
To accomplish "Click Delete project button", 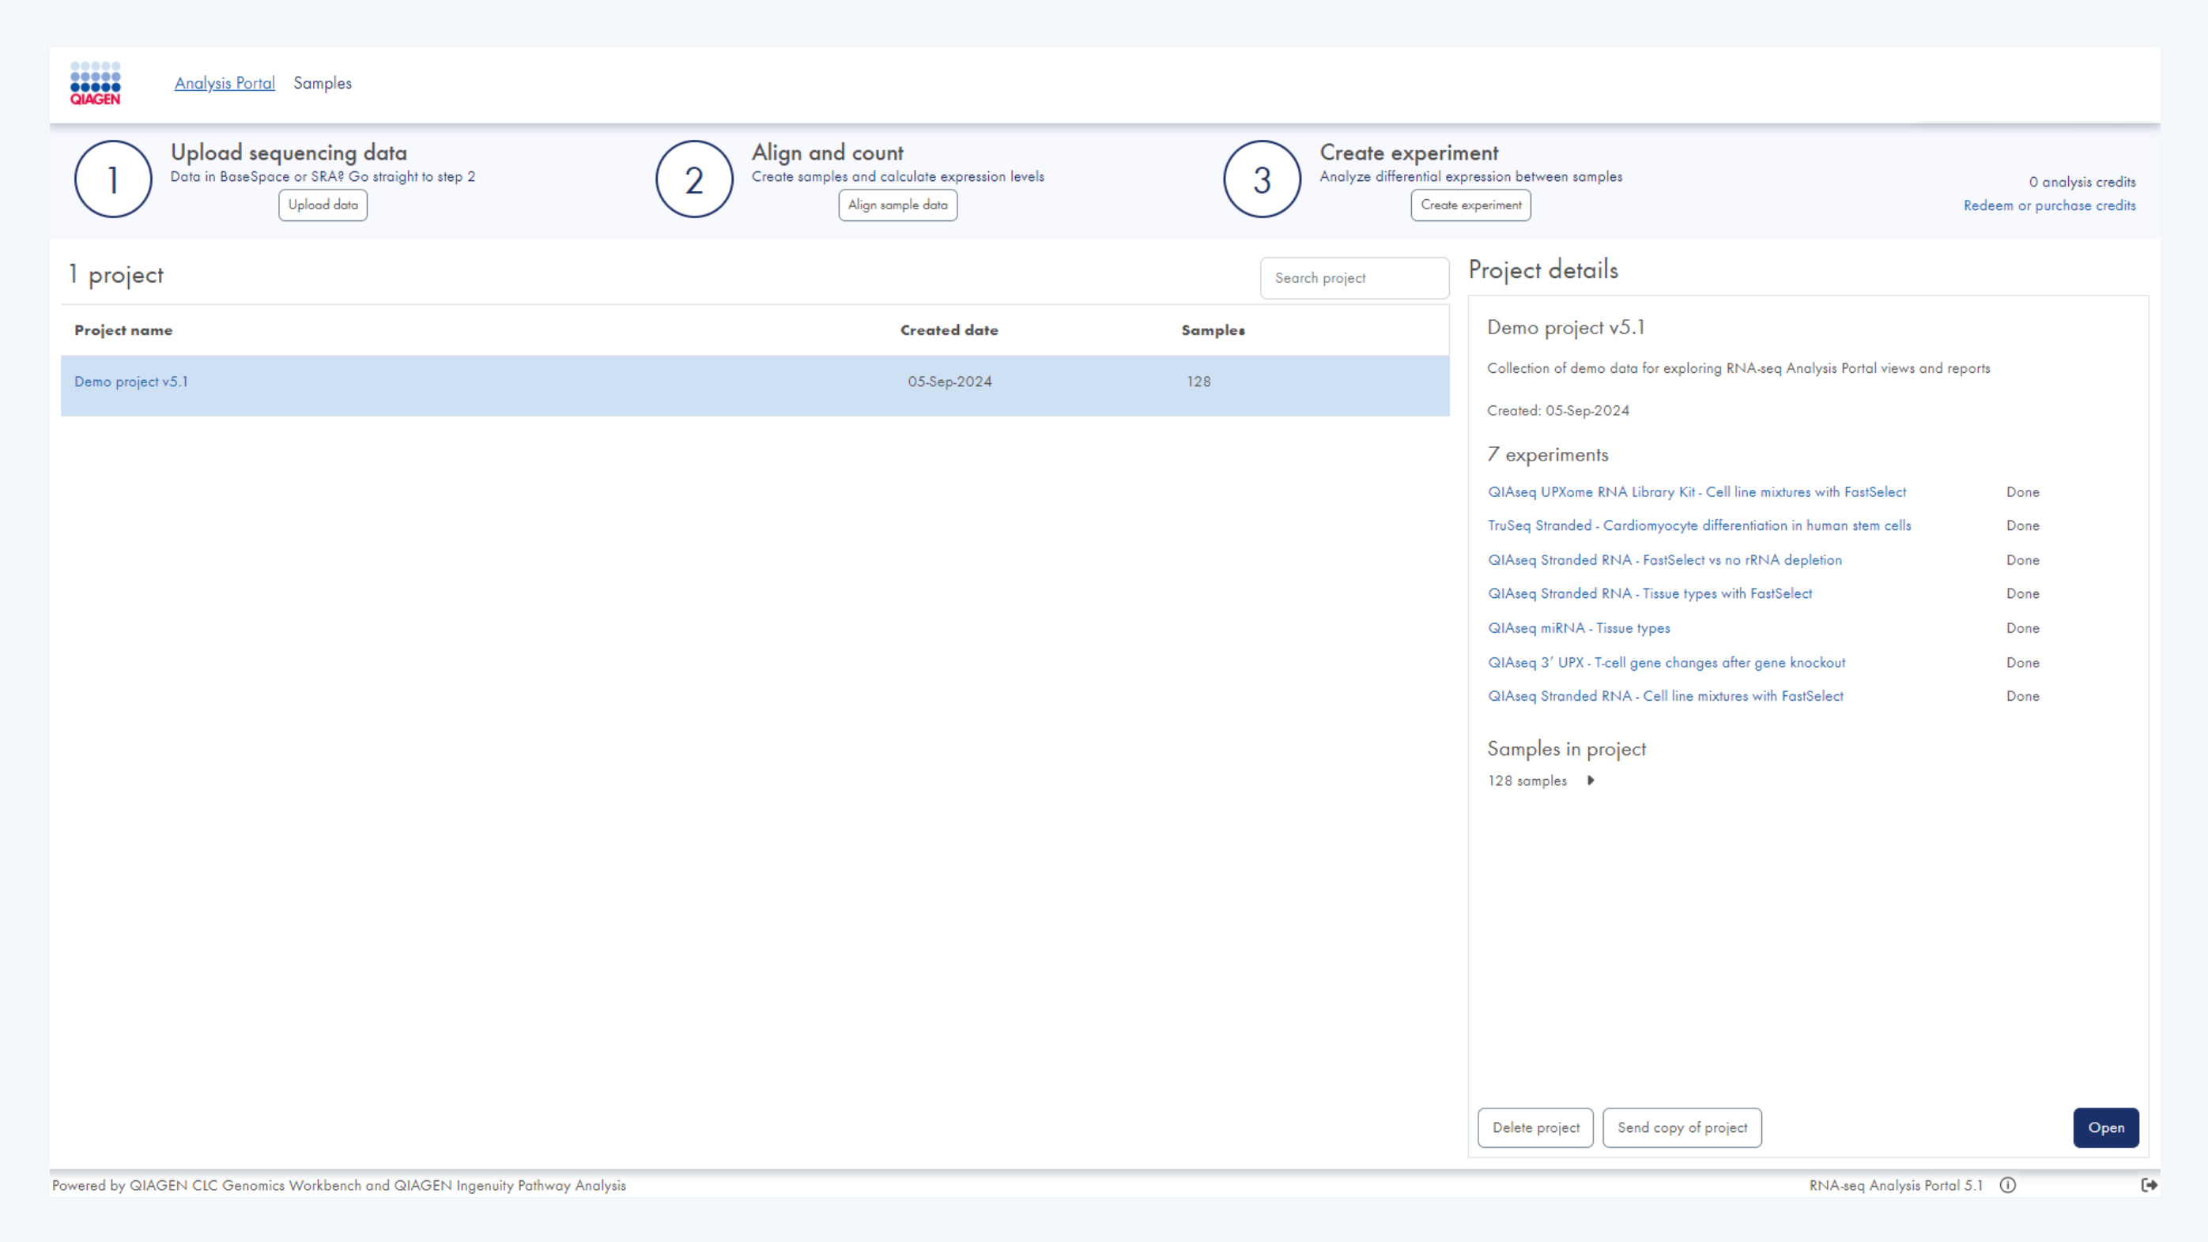I will [1535, 1128].
